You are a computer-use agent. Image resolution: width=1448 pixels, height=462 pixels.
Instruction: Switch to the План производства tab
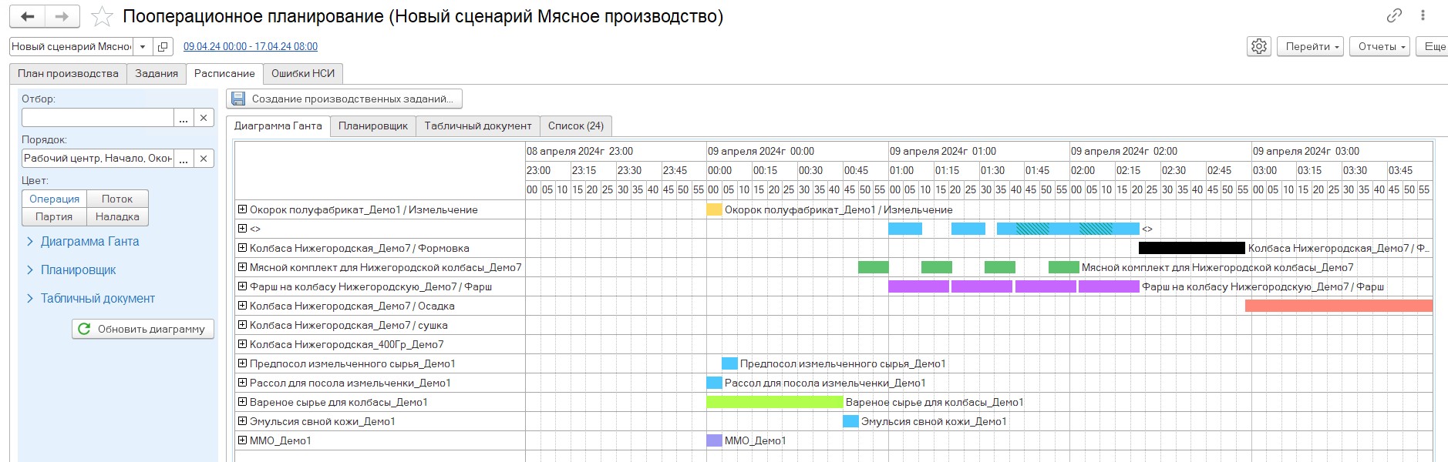pyautogui.click(x=68, y=73)
